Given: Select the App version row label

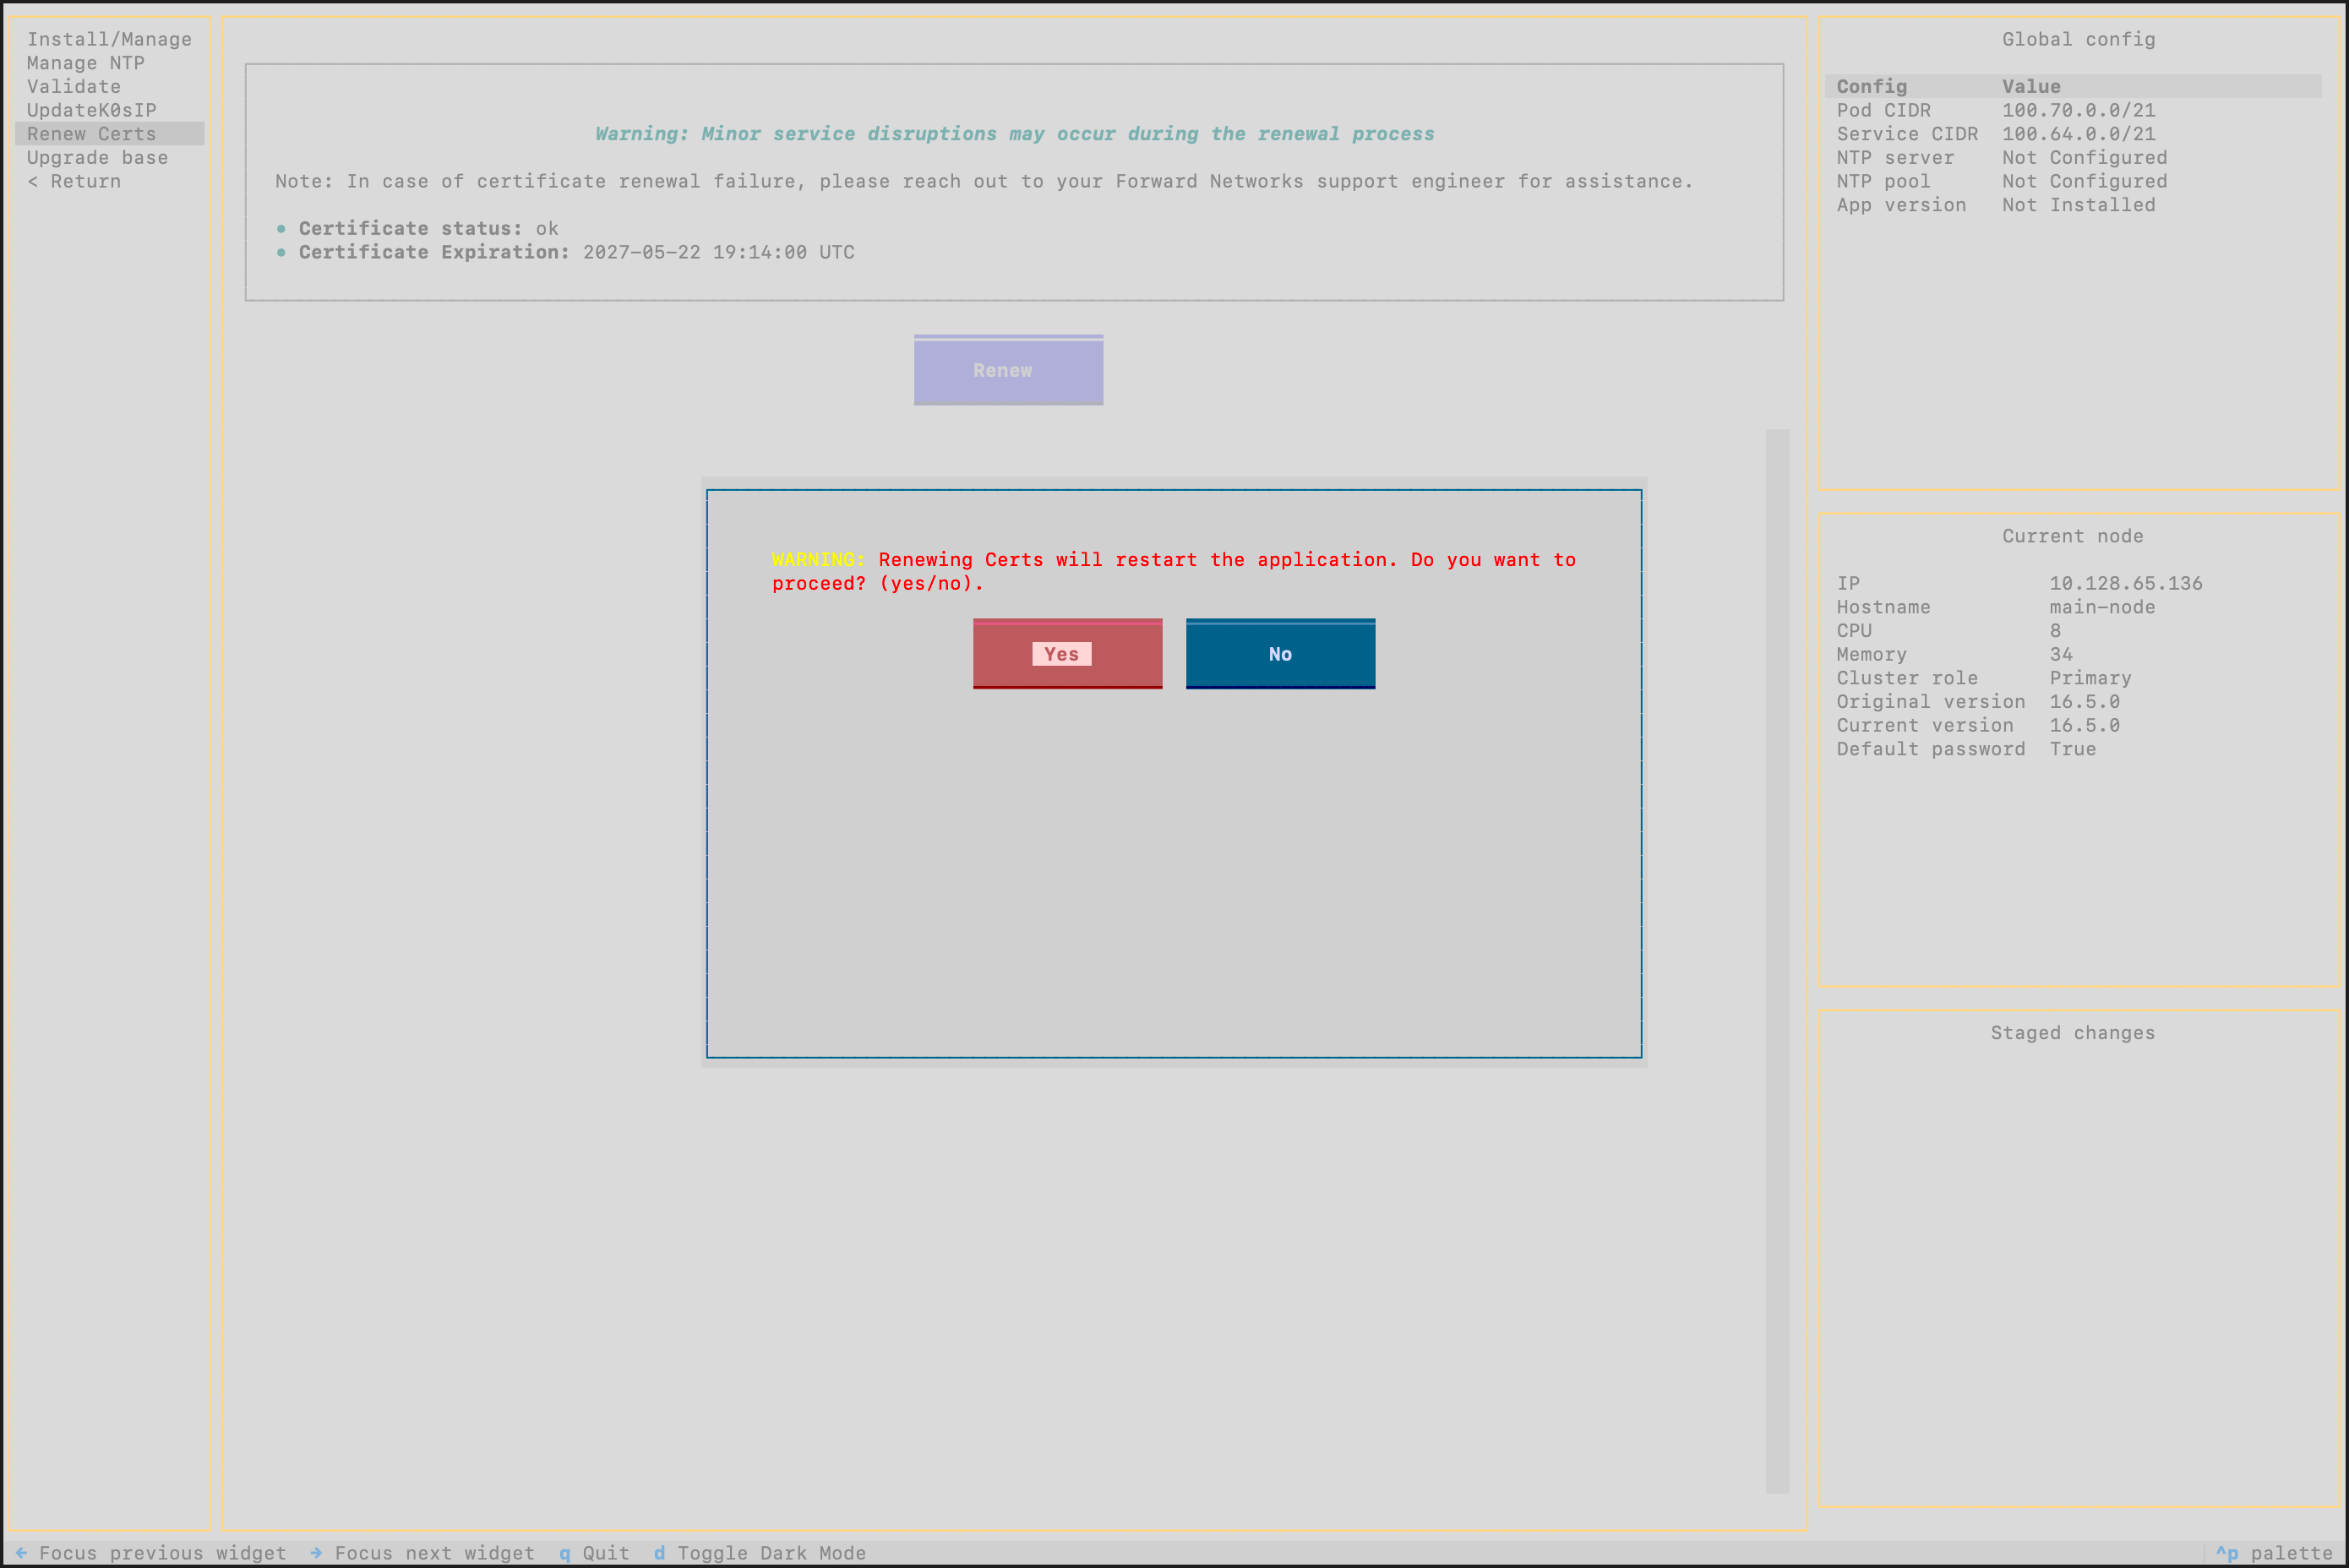Looking at the screenshot, I should coord(1901,205).
